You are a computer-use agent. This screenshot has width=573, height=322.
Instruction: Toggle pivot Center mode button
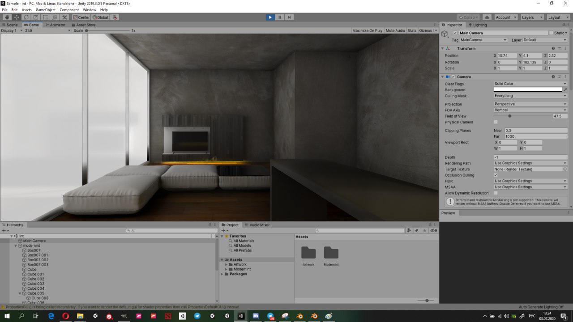[x=81, y=17]
